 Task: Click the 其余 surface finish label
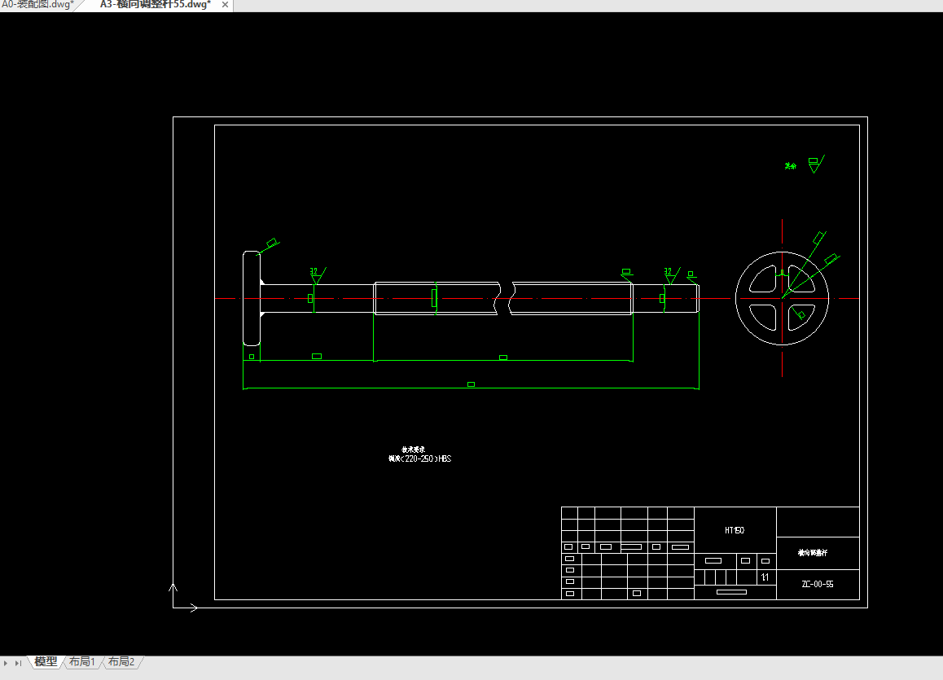790,166
